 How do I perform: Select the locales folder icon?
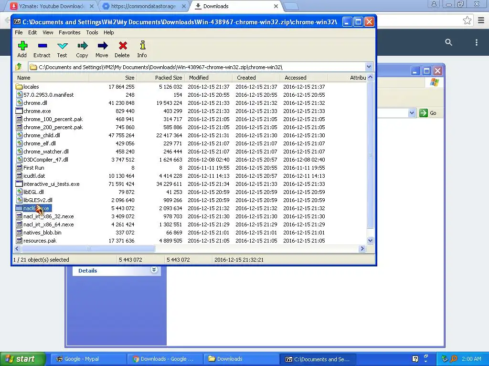click(x=19, y=87)
